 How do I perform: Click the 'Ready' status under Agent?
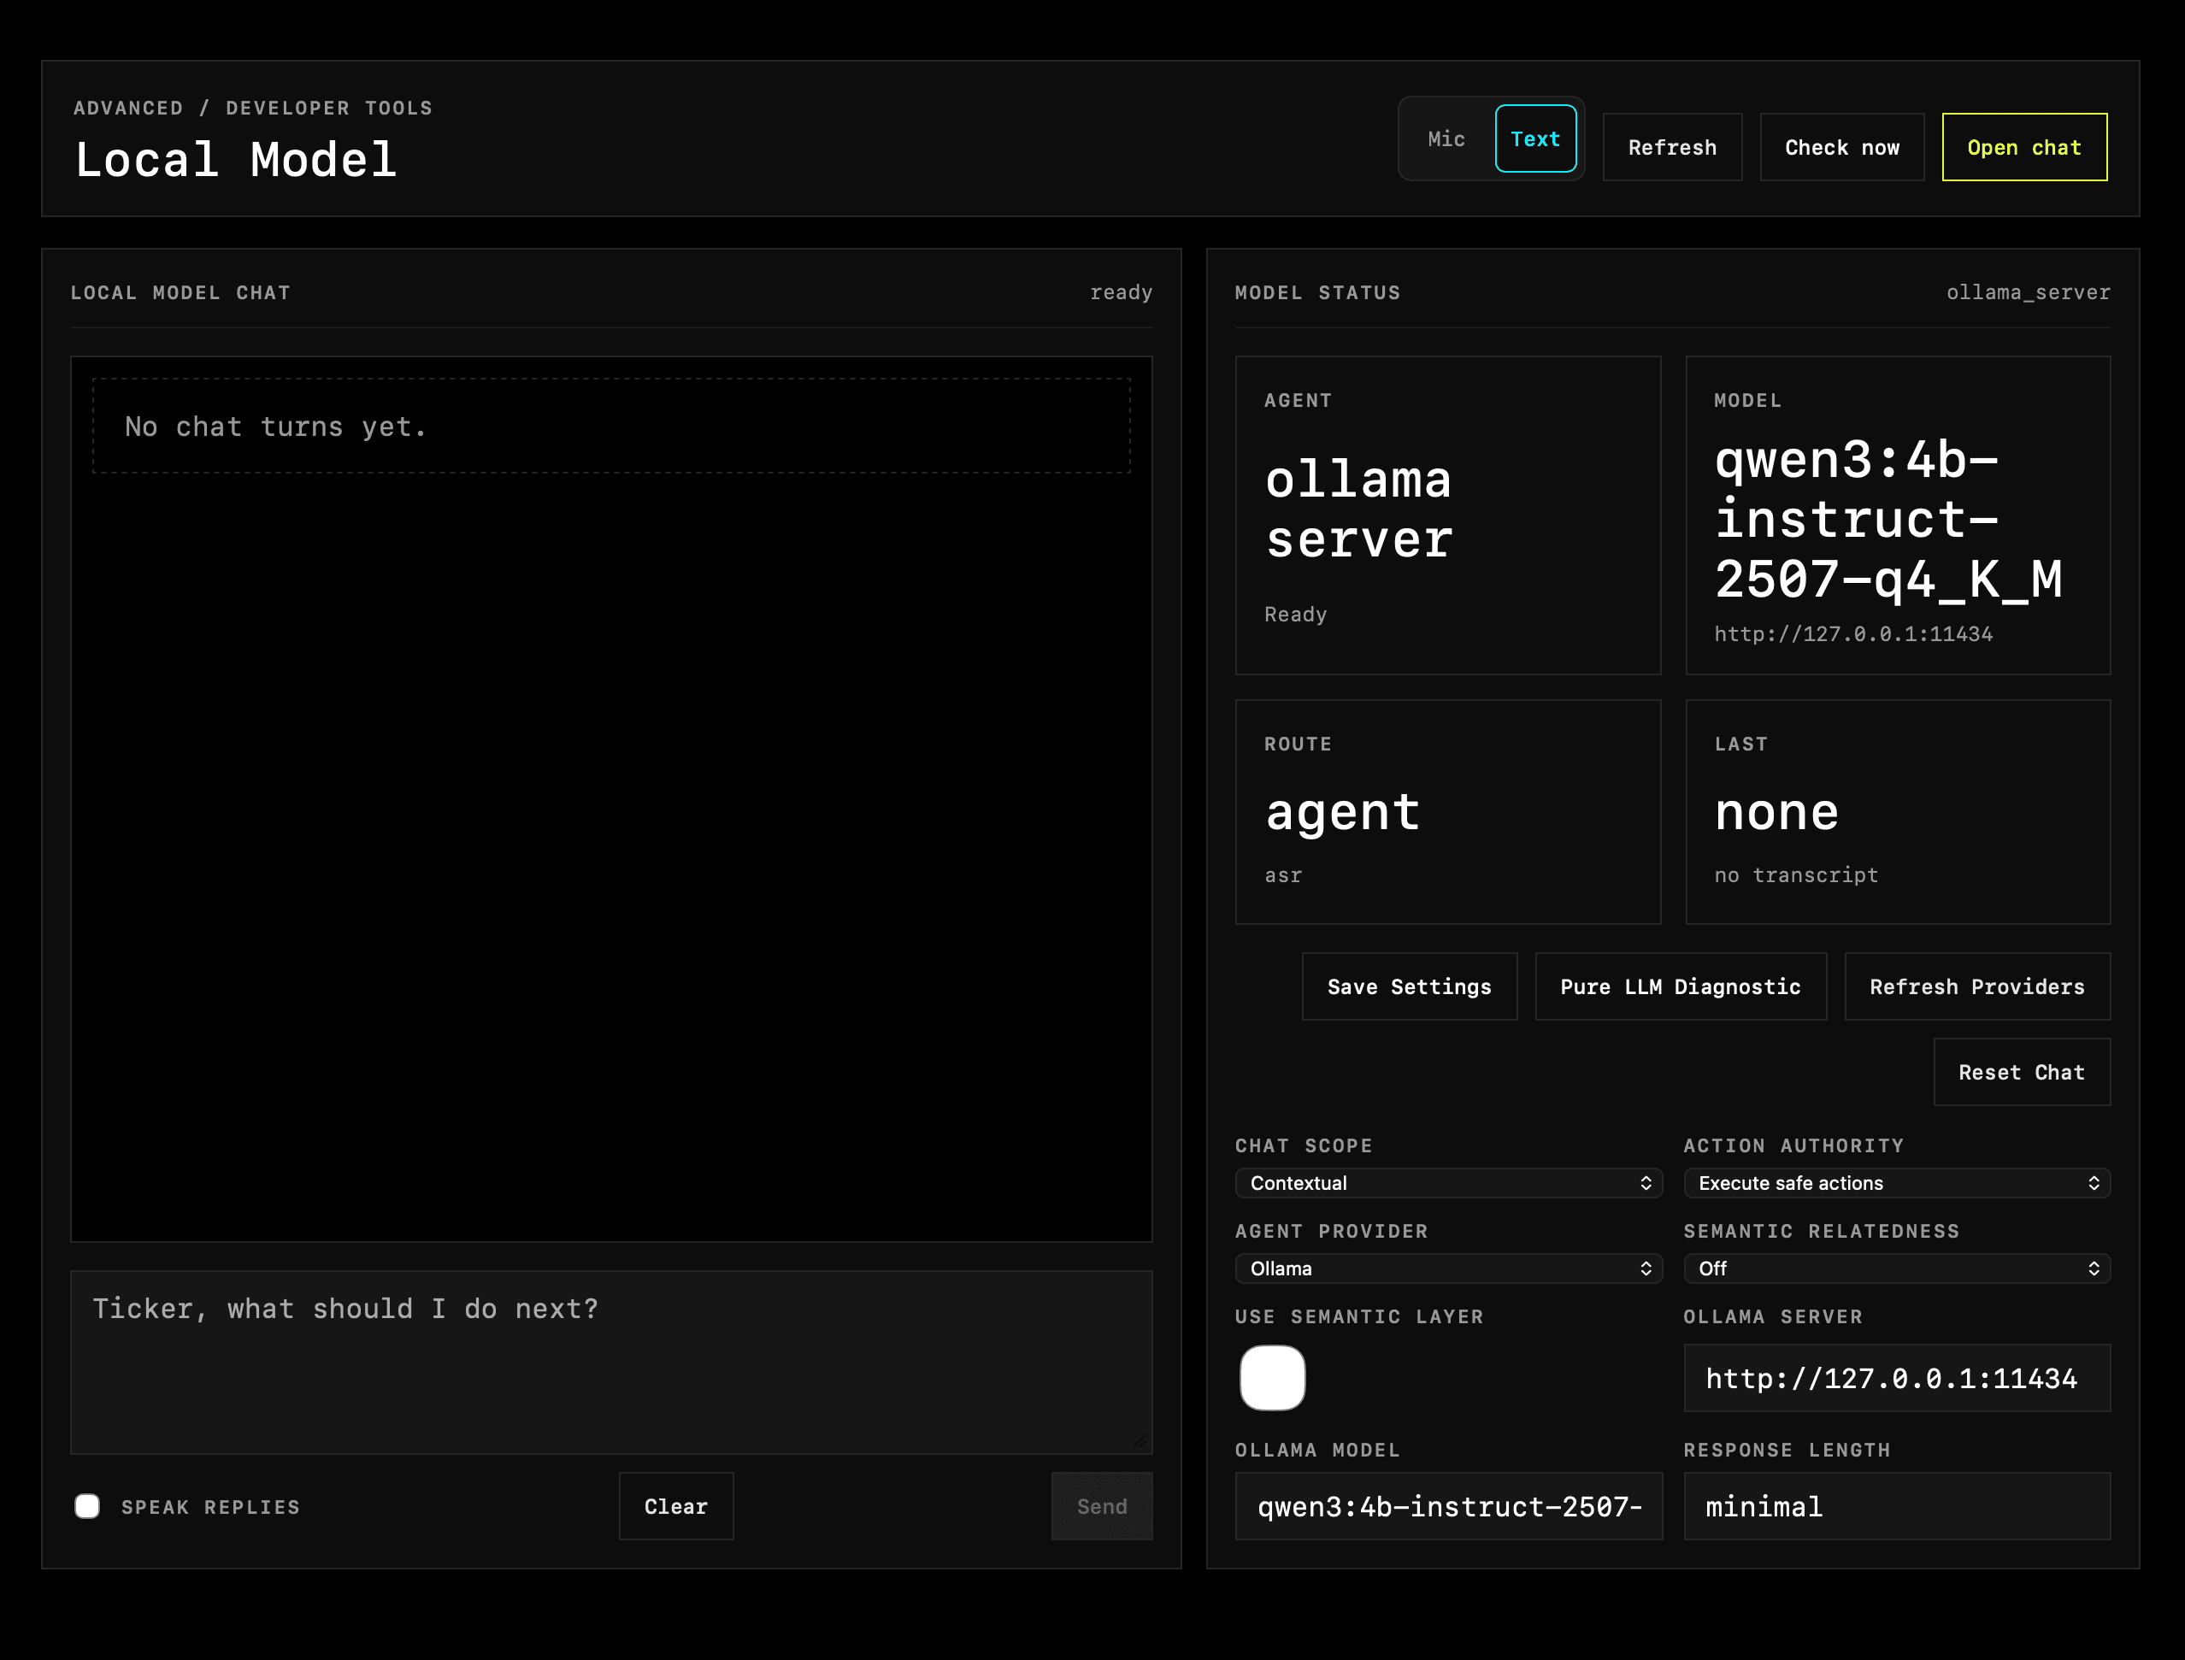point(1294,615)
